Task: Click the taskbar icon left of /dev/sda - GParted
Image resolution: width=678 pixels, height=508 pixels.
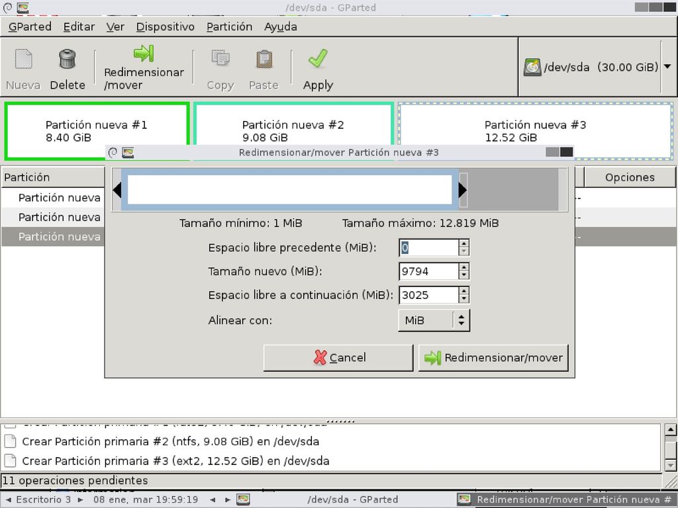Action: [x=244, y=499]
